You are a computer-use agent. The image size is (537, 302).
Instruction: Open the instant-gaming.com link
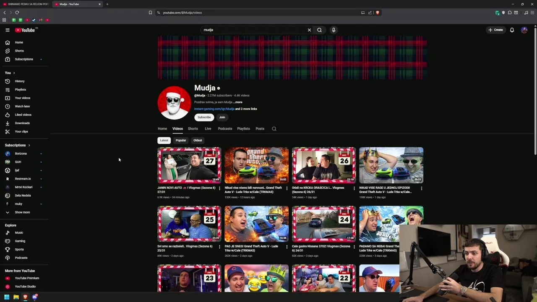(214, 109)
